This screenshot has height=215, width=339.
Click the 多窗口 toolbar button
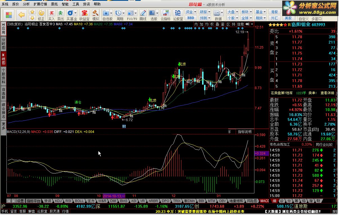click(316, 19)
